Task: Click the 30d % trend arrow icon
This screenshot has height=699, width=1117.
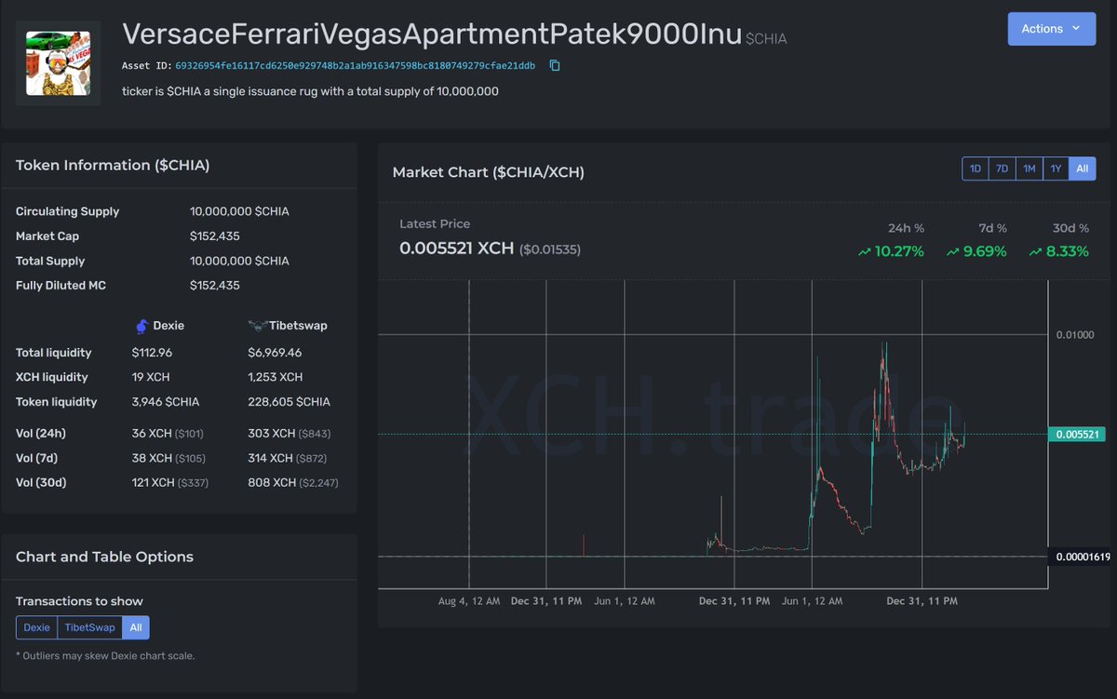Action: pos(1035,251)
